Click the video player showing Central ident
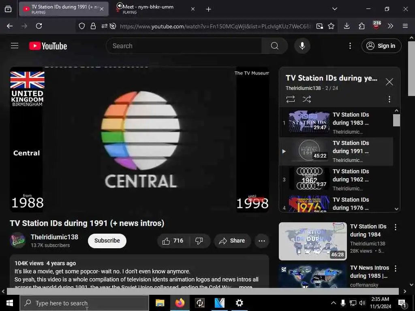Viewport: 415px width, 311px height. (x=139, y=139)
